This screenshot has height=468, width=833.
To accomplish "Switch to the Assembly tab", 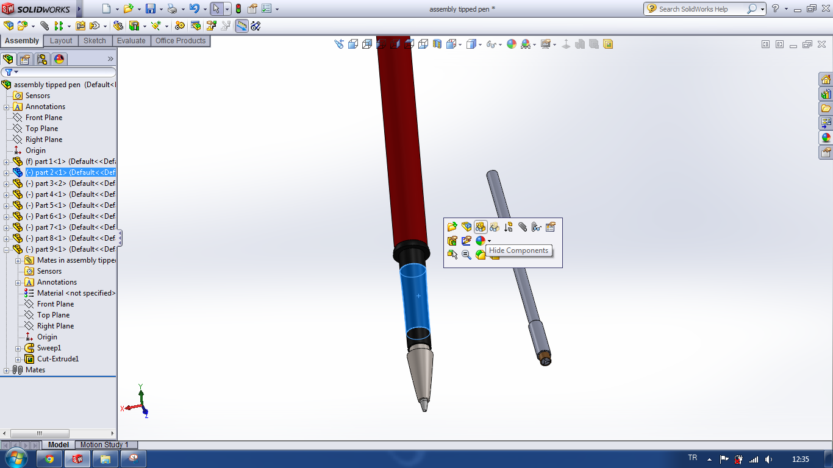I will click(22, 41).
